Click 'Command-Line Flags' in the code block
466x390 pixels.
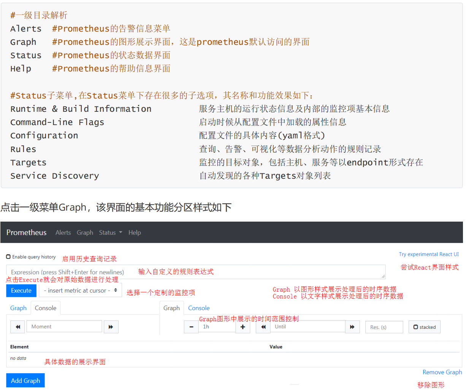click(x=57, y=122)
